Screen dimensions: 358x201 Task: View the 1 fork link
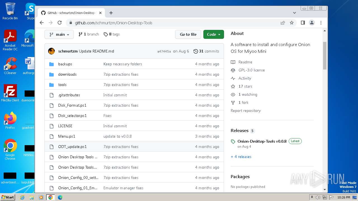click(x=240, y=102)
